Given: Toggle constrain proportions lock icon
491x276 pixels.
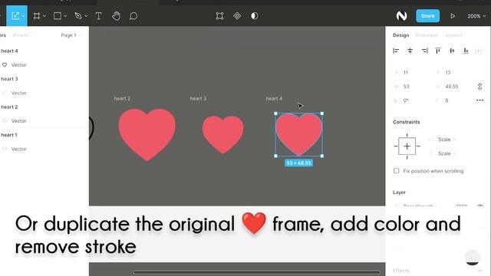Looking at the screenshot, I should point(479,87).
